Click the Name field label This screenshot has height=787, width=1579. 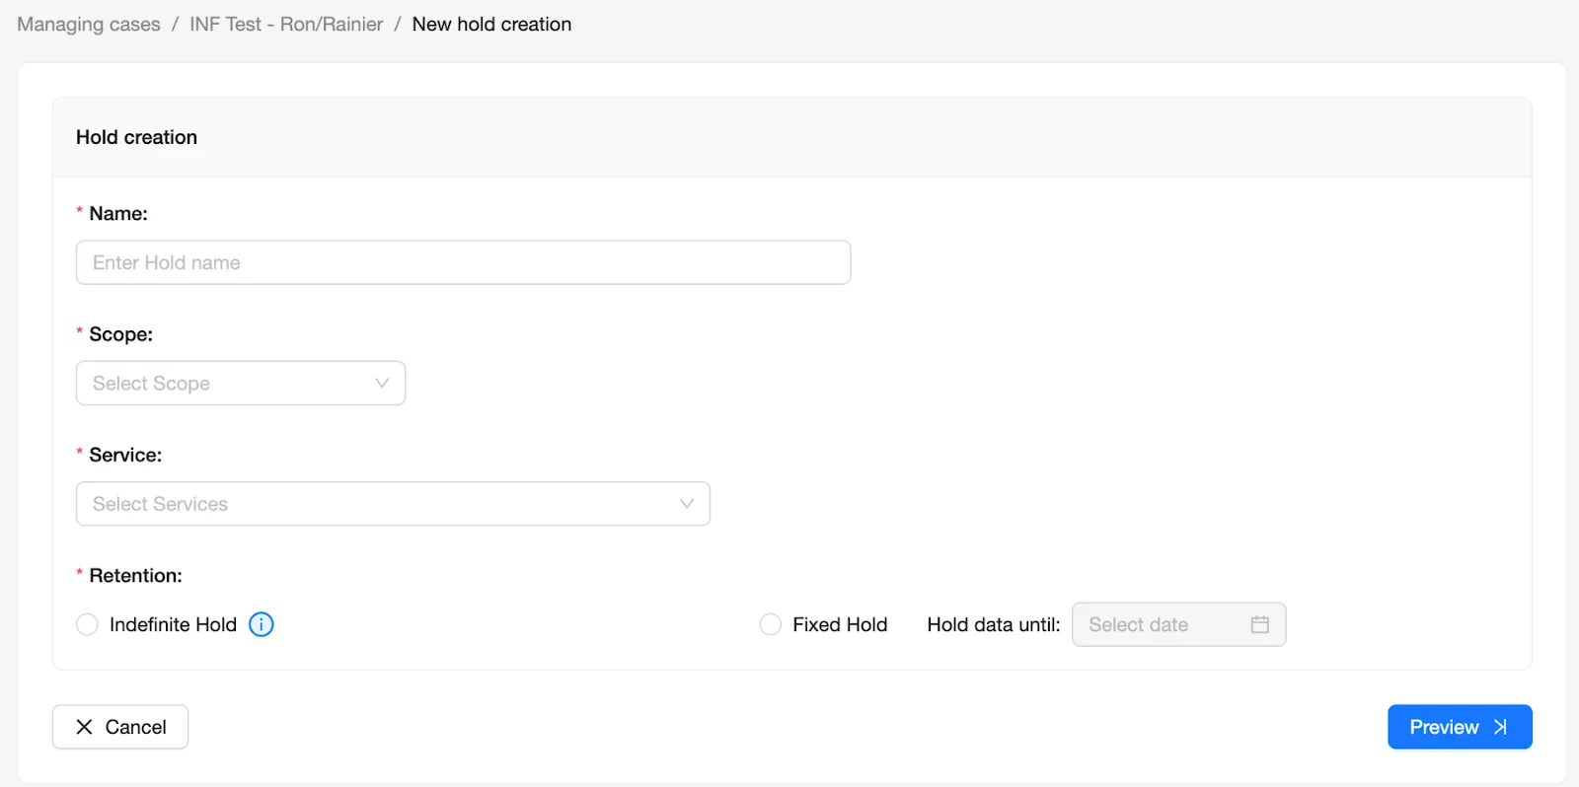(x=118, y=214)
